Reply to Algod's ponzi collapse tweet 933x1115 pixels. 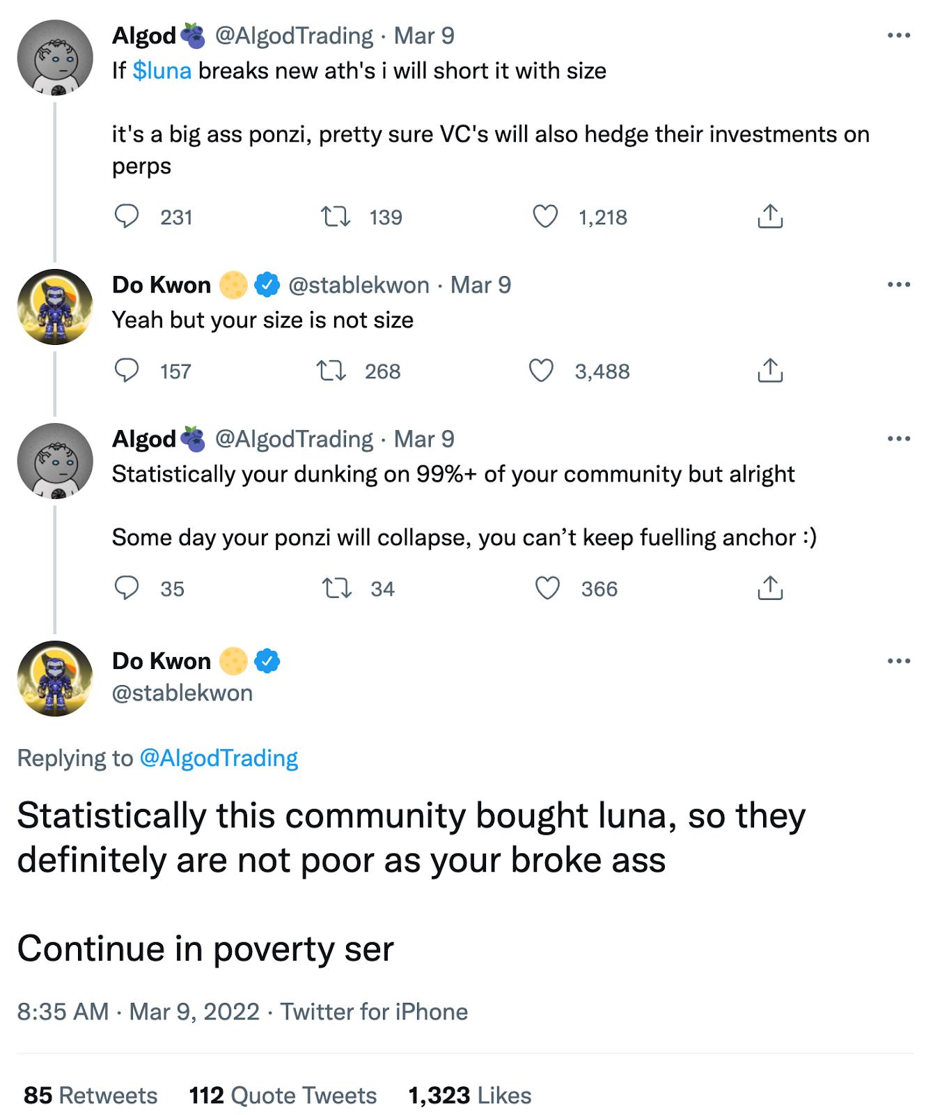(x=127, y=588)
